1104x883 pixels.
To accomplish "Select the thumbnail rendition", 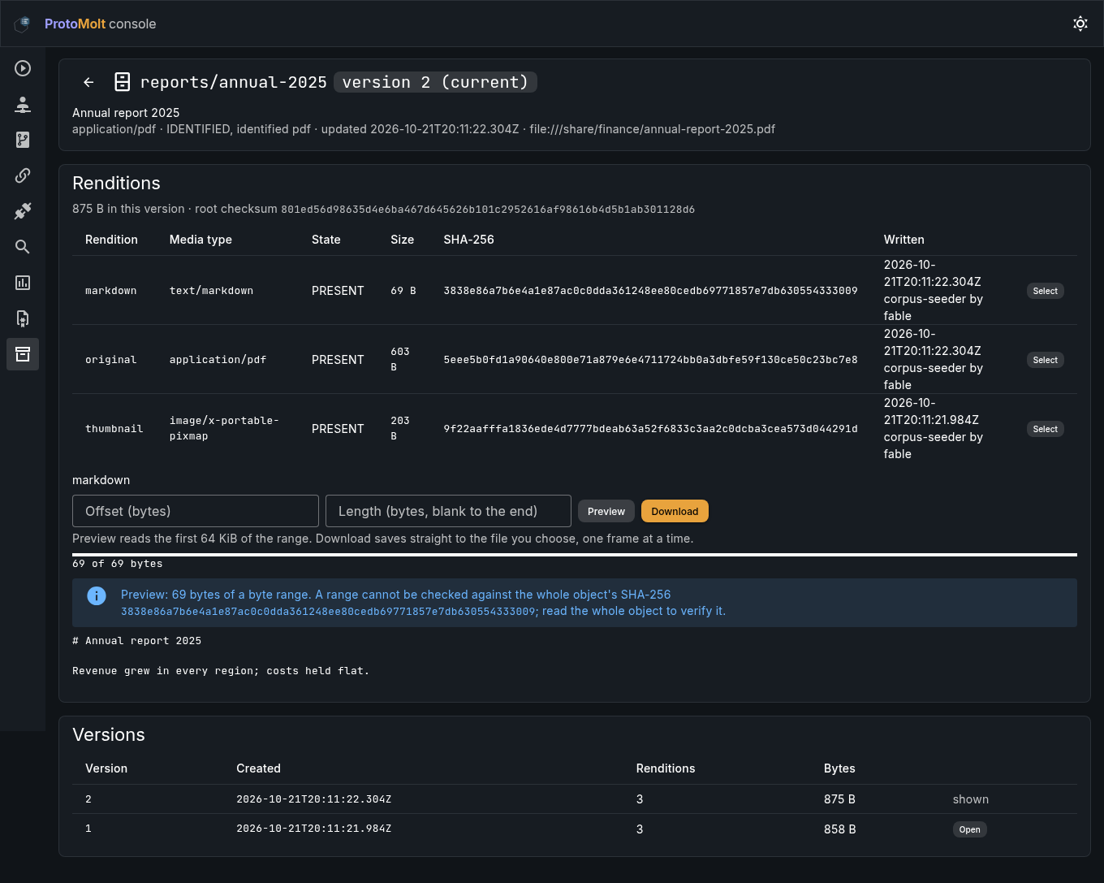I will (x=1045, y=429).
